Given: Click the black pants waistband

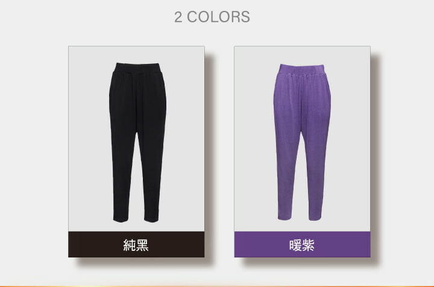Looking at the screenshot, I should (137, 68).
